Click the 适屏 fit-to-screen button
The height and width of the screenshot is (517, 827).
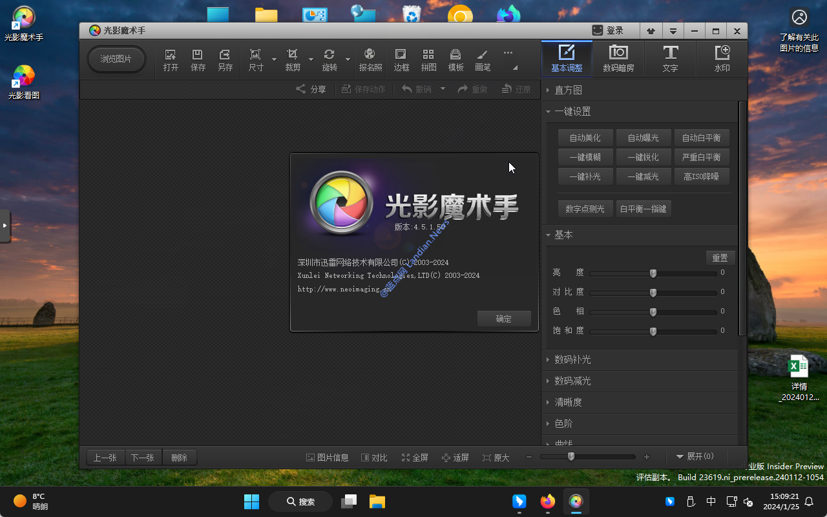[455, 458]
